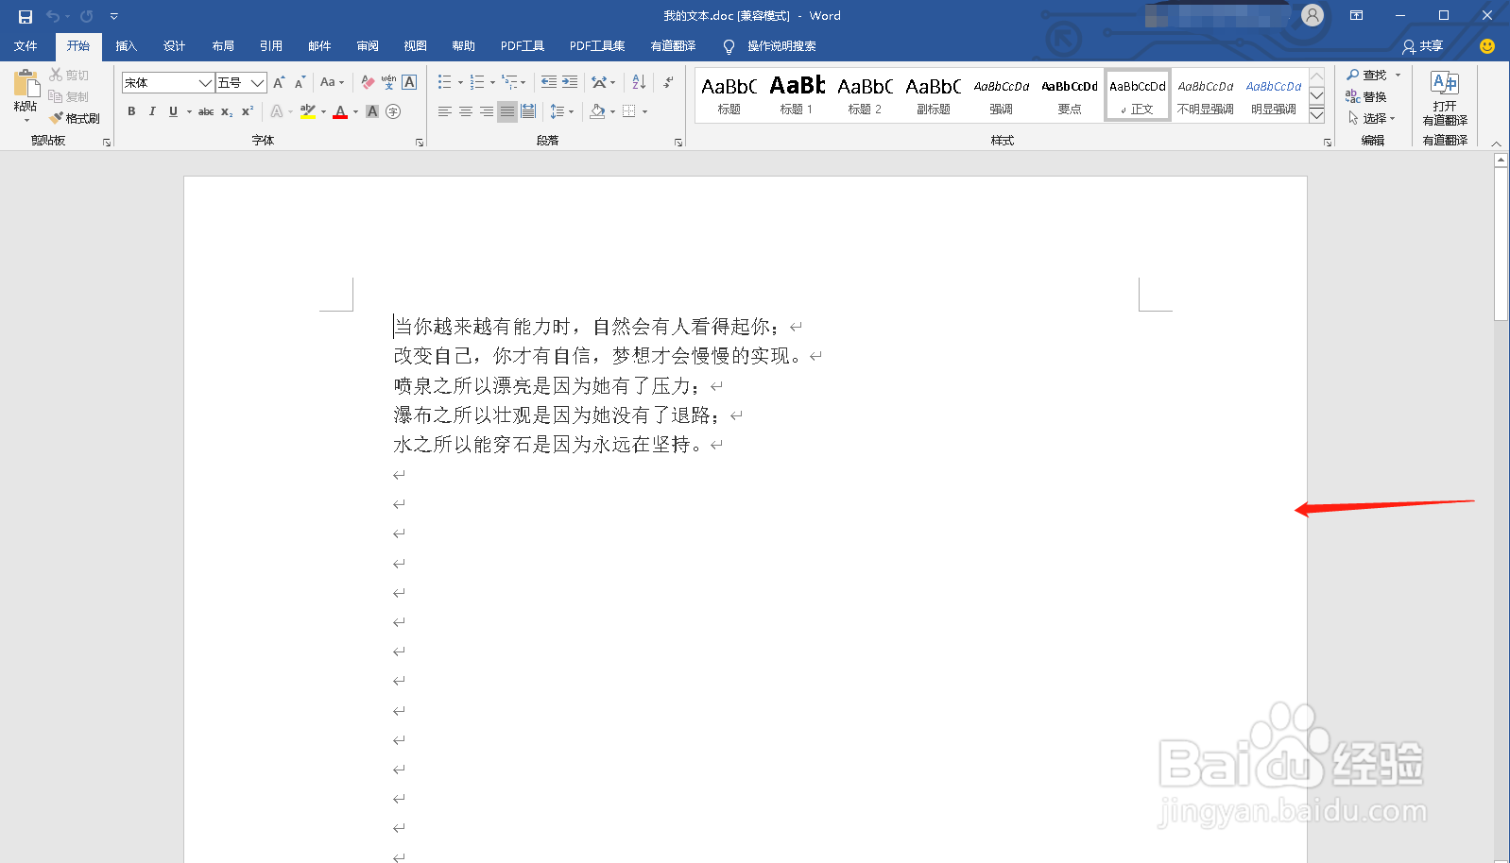Apply distributed alignment
The image size is (1510, 863).
click(528, 111)
